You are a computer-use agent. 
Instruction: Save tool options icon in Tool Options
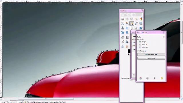(140, 78)
